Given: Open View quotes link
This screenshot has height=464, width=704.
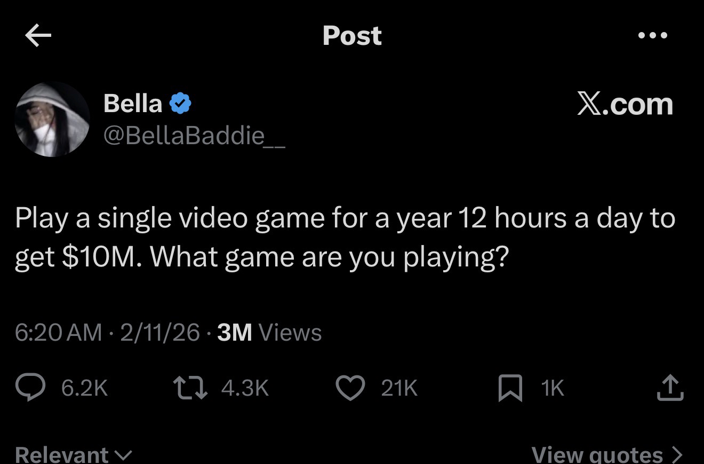Looking at the screenshot, I should 607,454.
